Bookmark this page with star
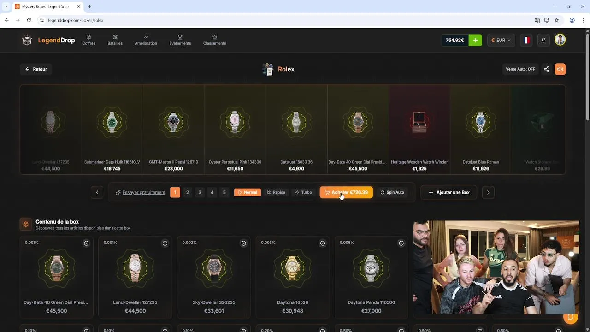The height and width of the screenshot is (332, 590). pyautogui.click(x=557, y=20)
